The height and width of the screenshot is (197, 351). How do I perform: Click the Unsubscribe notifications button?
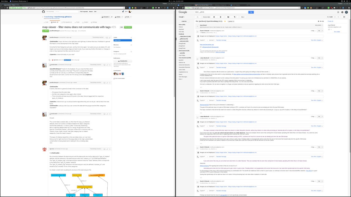tap(123, 61)
